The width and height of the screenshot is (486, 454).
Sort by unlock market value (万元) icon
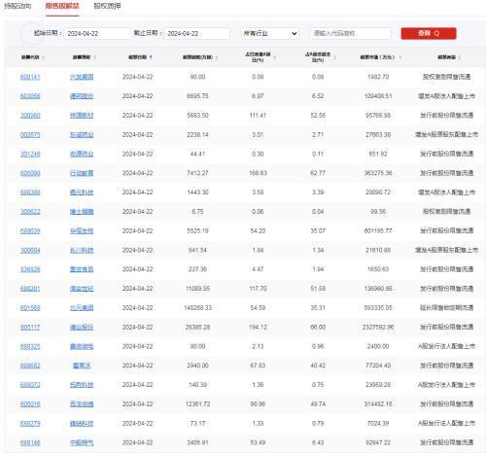pos(400,57)
